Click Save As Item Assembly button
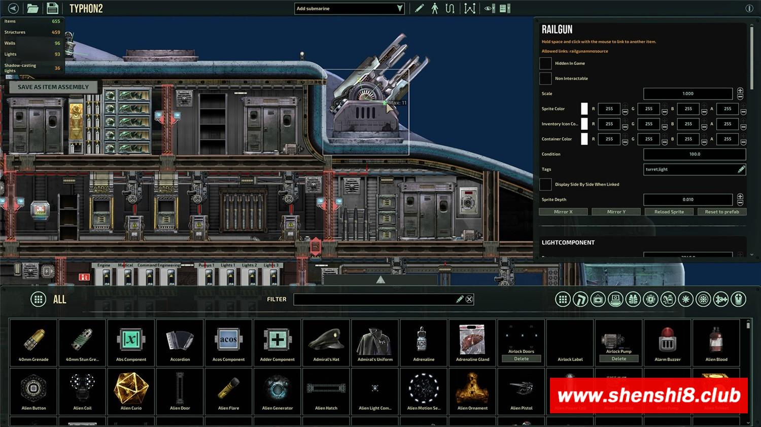This screenshot has height=427, width=761. tap(53, 87)
